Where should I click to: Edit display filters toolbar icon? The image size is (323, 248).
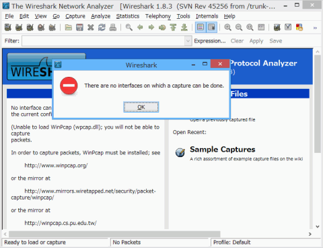tap(288, 28)
